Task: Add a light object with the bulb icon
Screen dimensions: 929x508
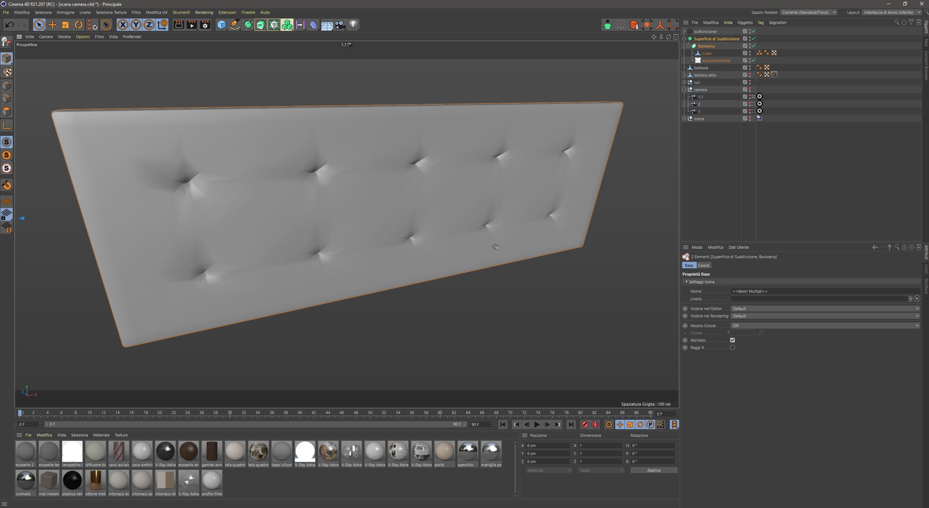Action: click(353, 25)
